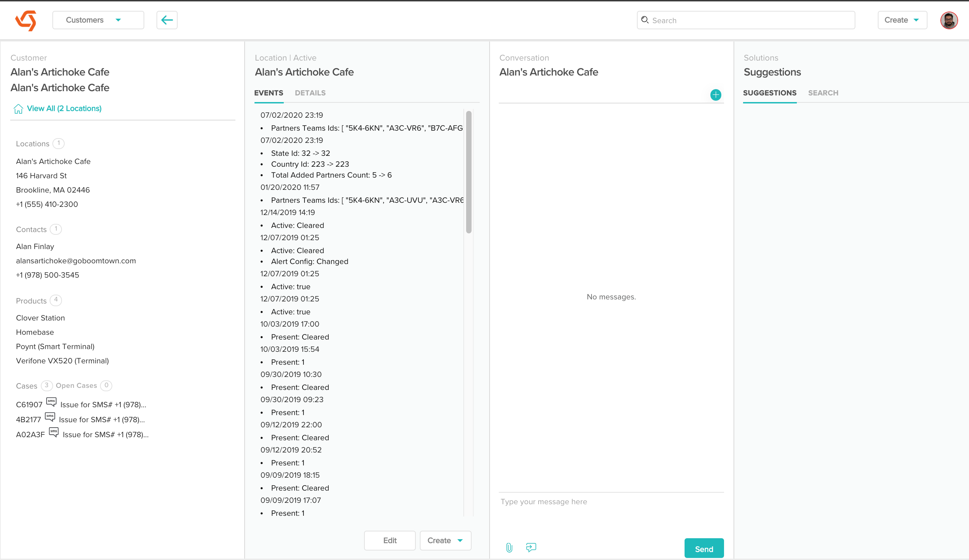Viewport: 969px width, 560px height.
Task: Click the 146 Harvard St address
Action: point(41,176)
